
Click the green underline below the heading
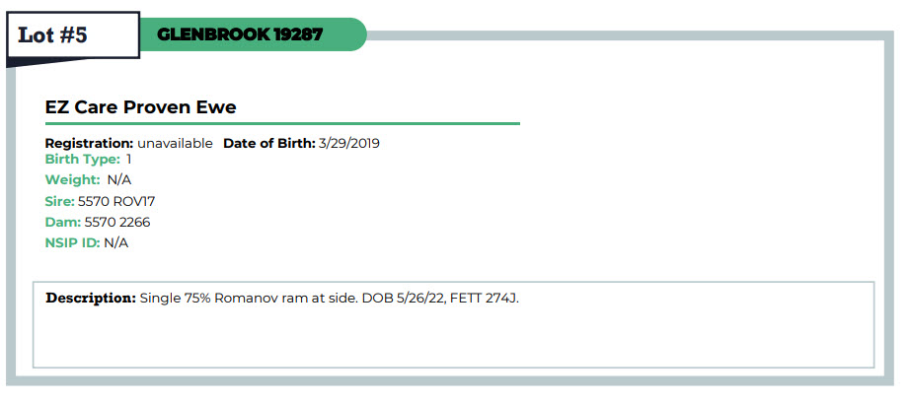(x=282, y=123)
